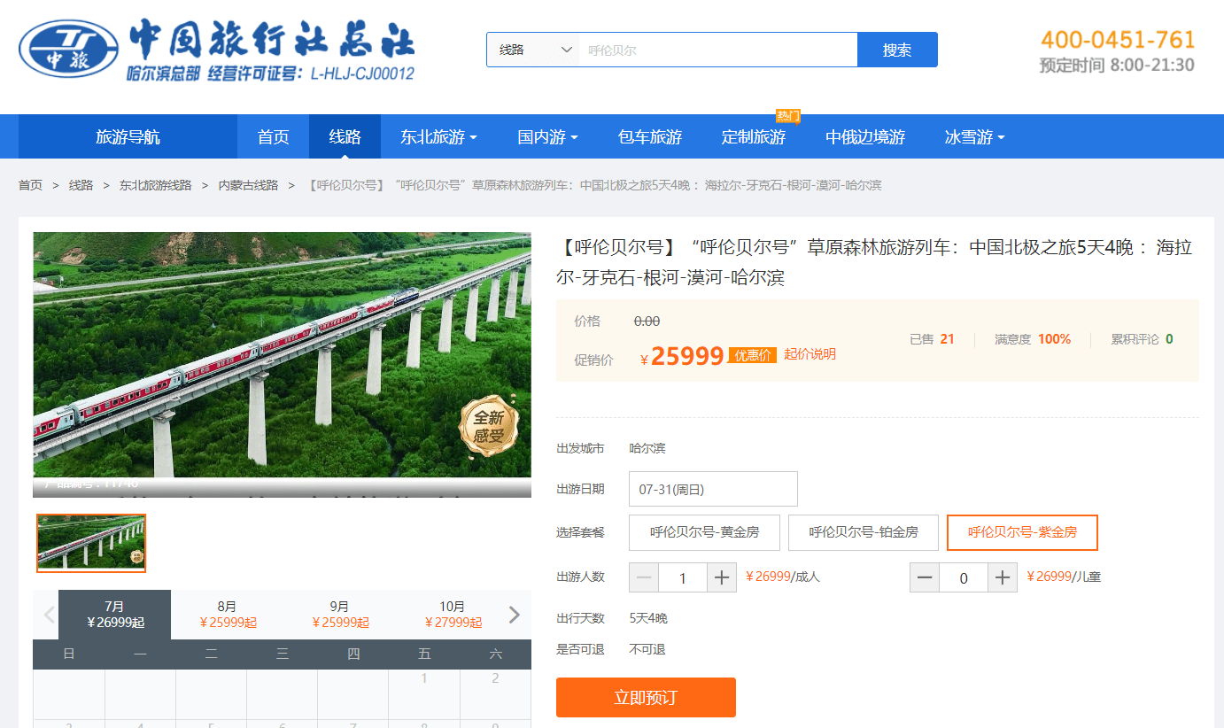
Task: Click the 立即预订 book now button
Action: tap(646, 697)
